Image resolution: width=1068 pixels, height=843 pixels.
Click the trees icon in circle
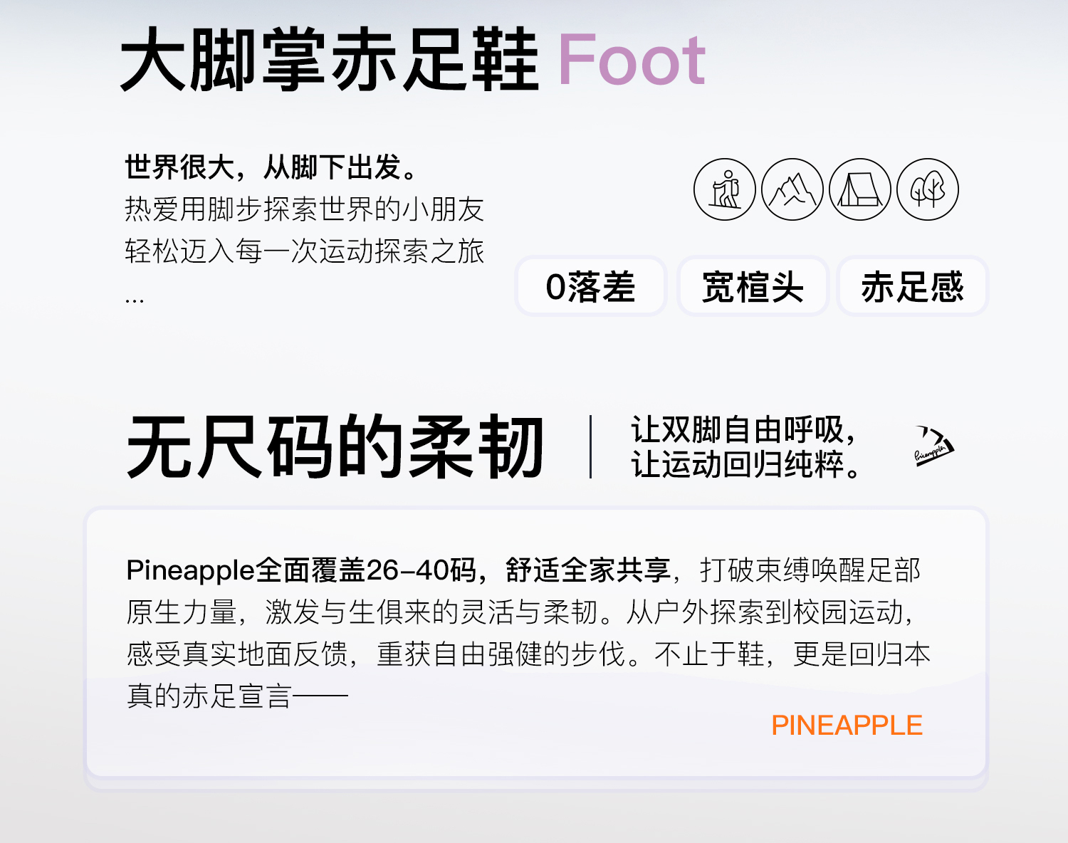(928, 189)
